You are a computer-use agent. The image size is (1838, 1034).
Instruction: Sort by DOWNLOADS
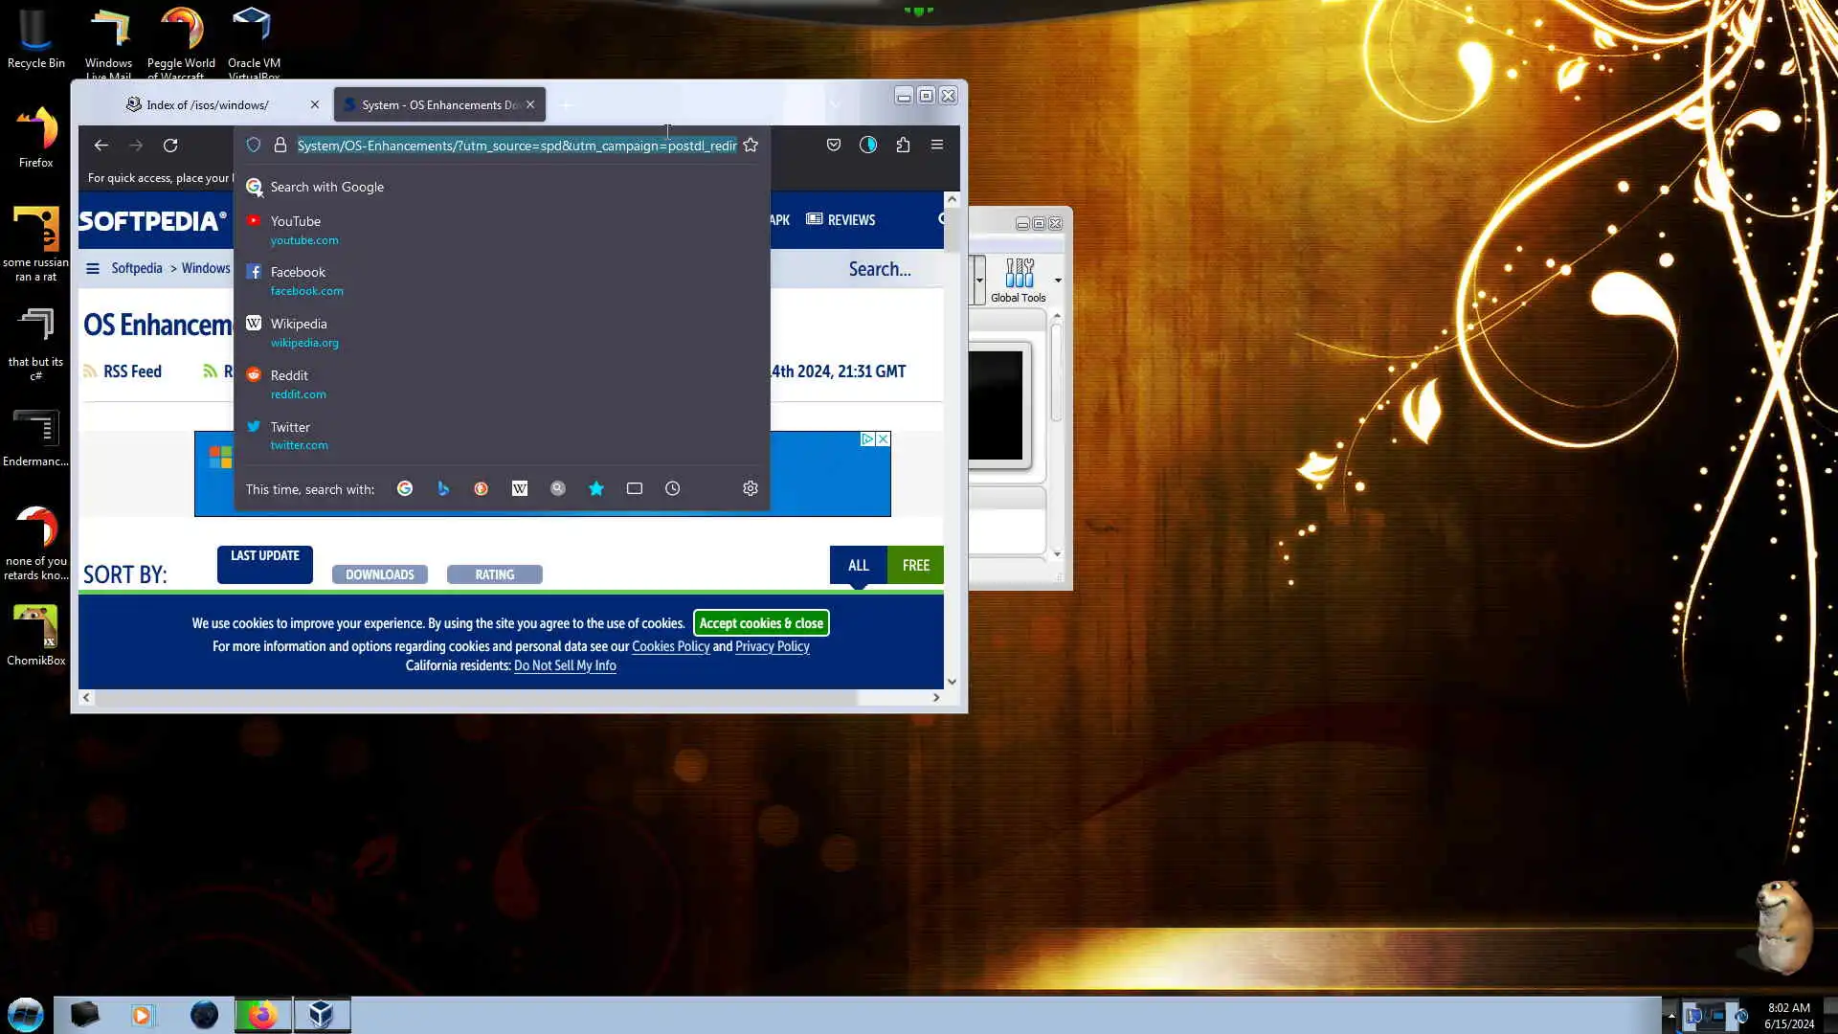click(379, 574)
